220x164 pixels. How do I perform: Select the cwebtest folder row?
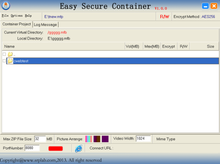112,61
